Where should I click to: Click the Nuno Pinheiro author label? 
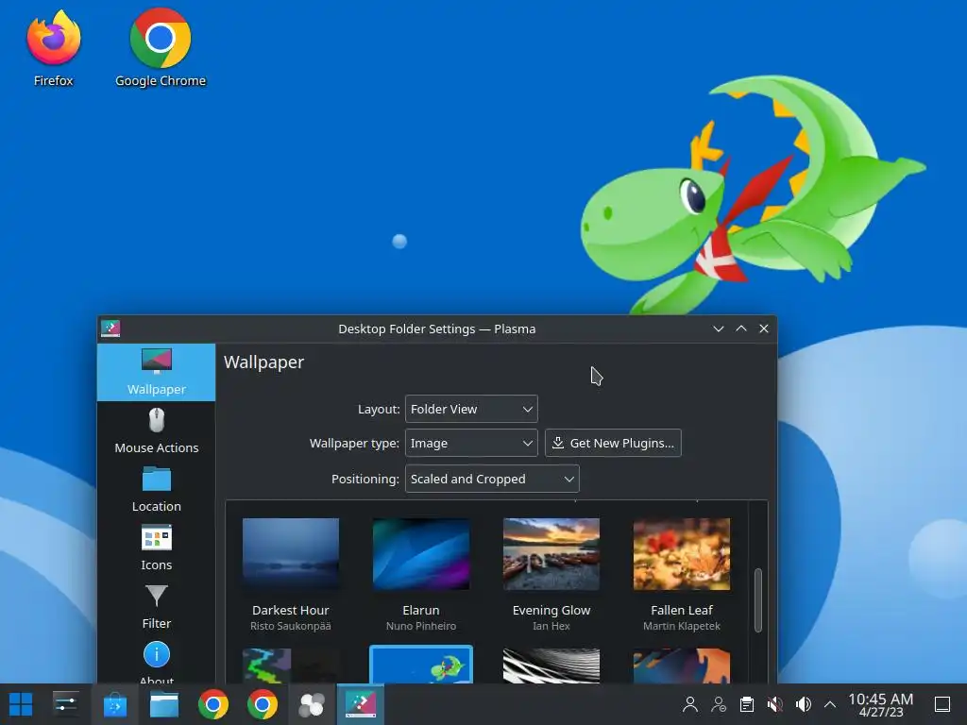(x=421, y=627)
